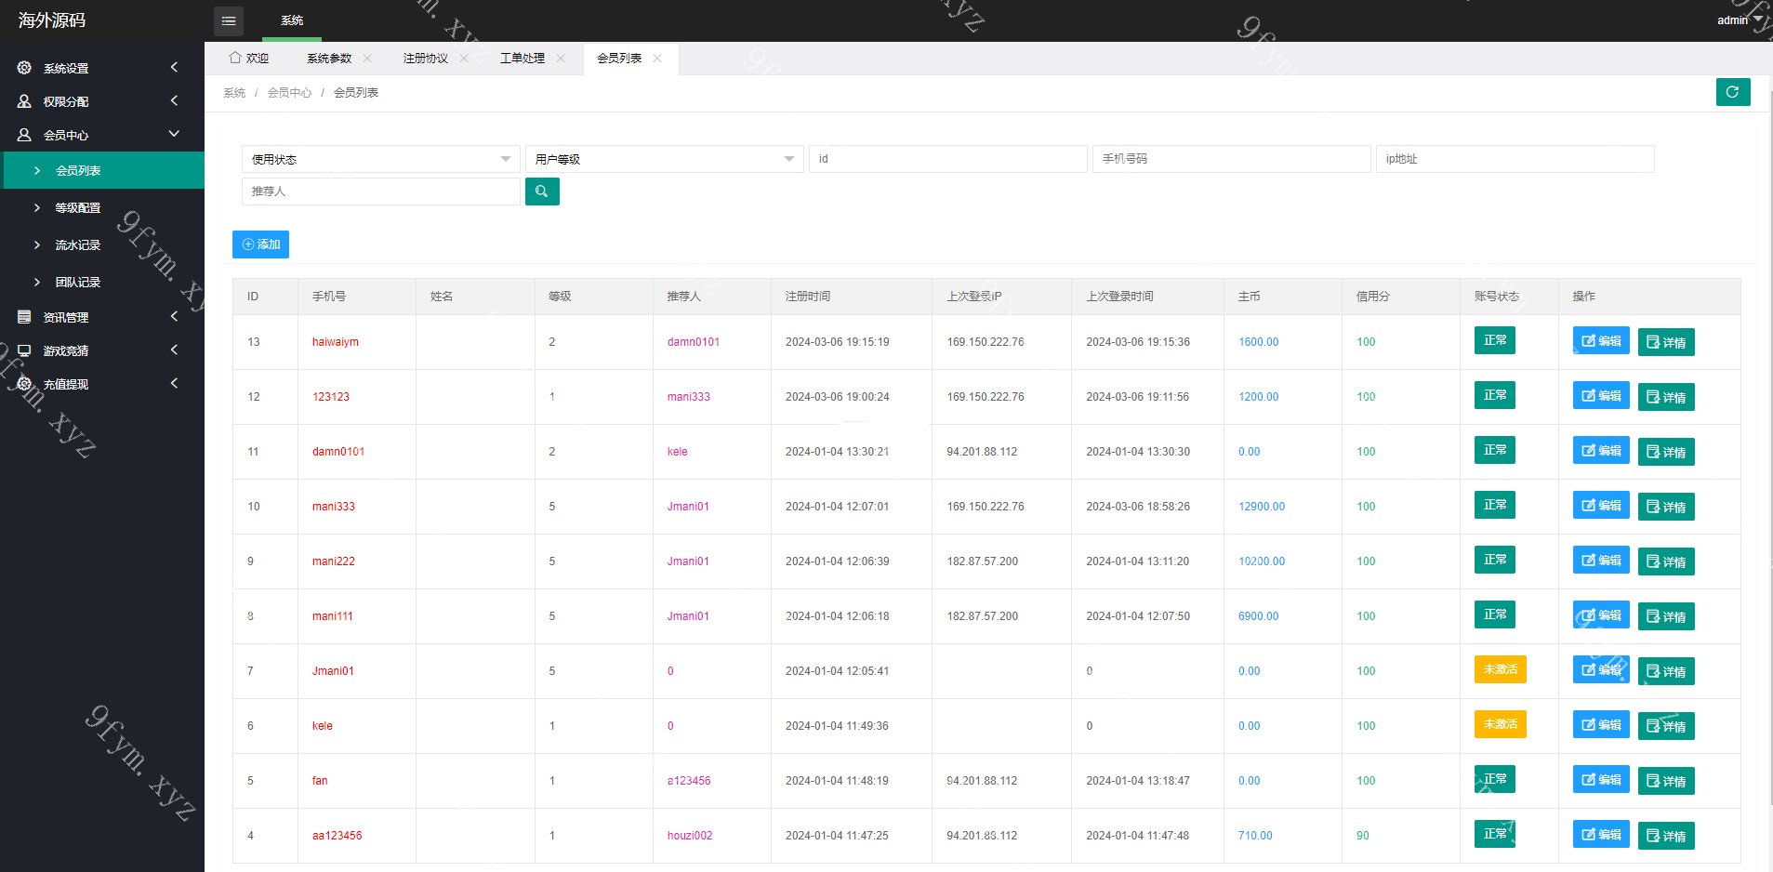View details for member haiwaiym
Image resolution: width=1773 pixels, height=872 pixels.
(1666, 342)
